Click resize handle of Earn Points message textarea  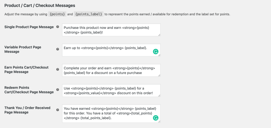pyautogui.click(x=159, y=75)
